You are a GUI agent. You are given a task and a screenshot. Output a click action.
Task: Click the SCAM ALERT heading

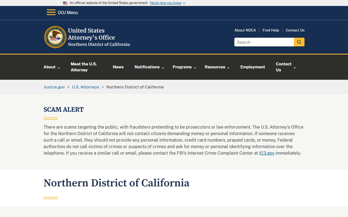click(64, 110)
